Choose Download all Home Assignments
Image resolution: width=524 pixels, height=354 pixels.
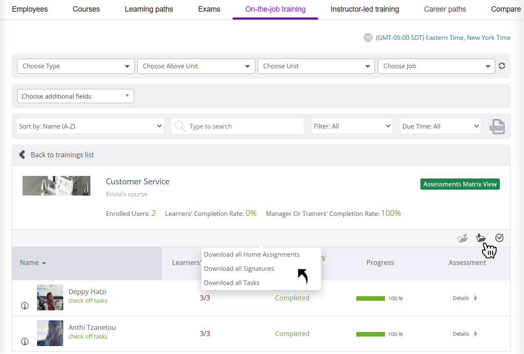[251, 255]
